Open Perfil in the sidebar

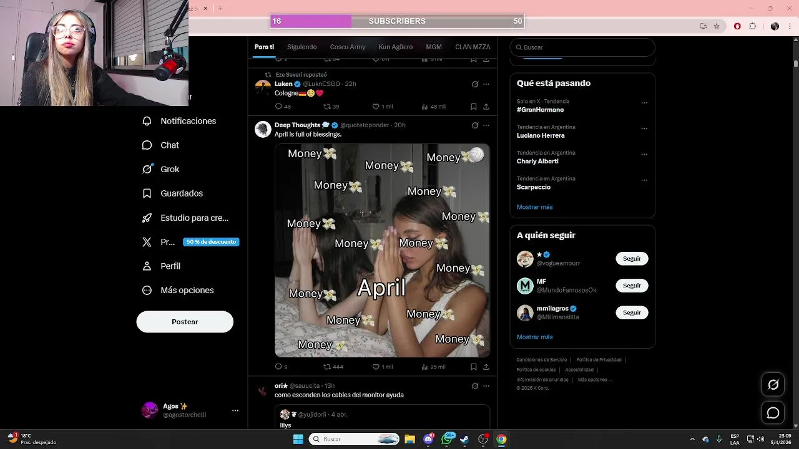[x=162, y=266]
